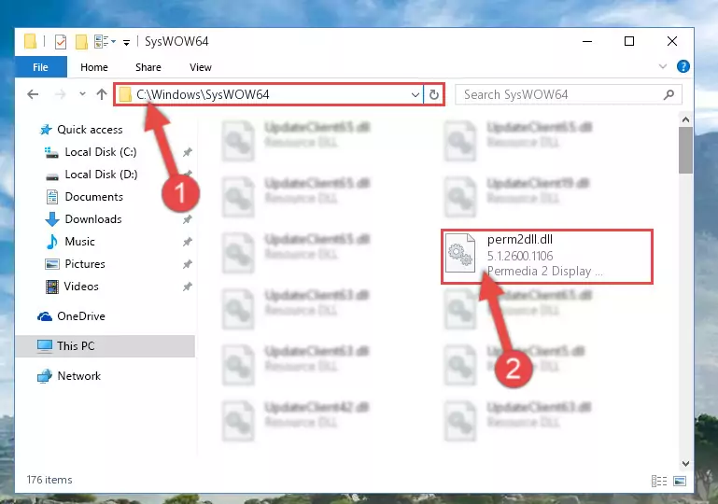Go forward with the right arrow button
The height and width of the screenshot is (504, 718).
tap(60, 94)
